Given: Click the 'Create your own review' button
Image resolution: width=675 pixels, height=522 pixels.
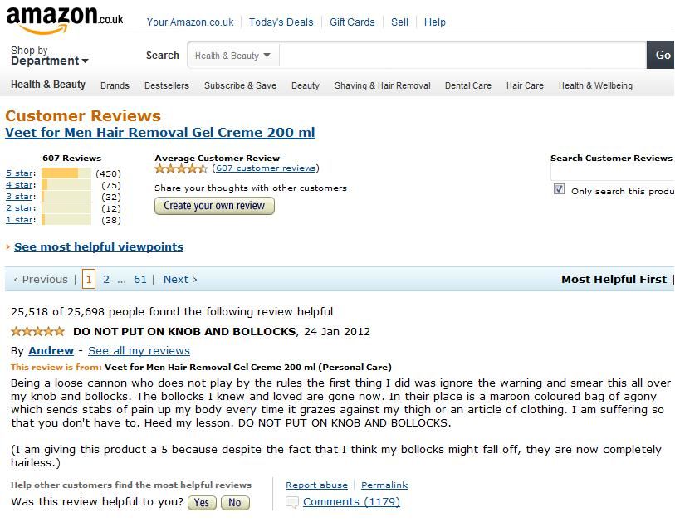Looking at the screenshot, I should (214, 206).
